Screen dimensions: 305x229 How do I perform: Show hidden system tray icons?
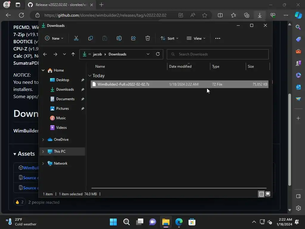254,222
